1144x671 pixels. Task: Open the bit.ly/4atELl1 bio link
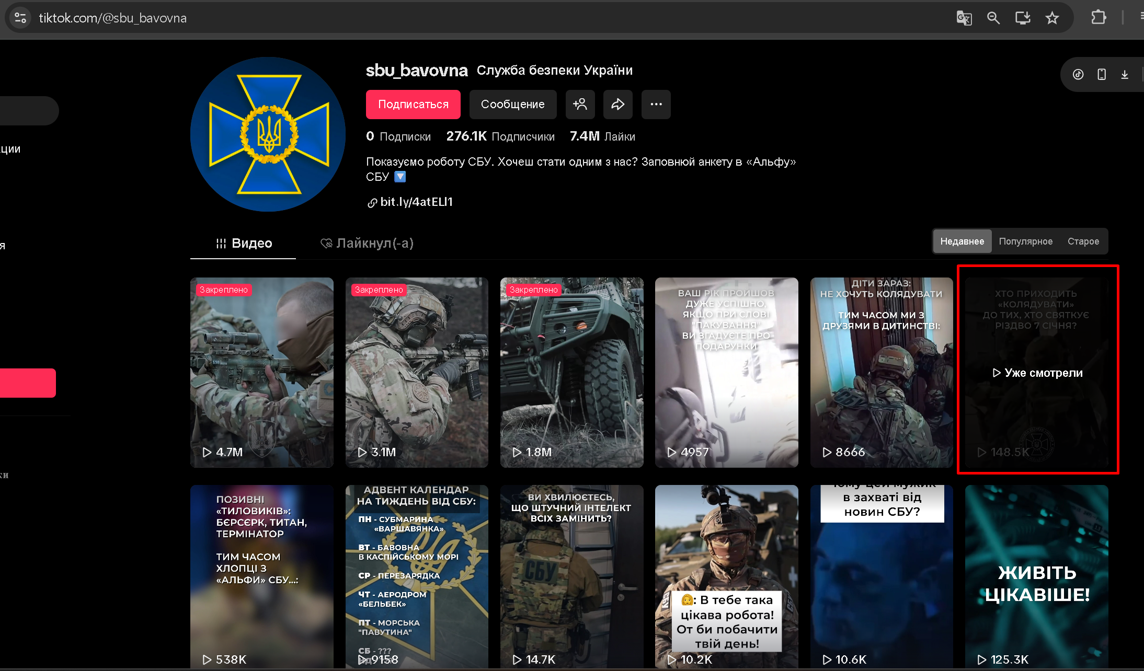[416, 202]
